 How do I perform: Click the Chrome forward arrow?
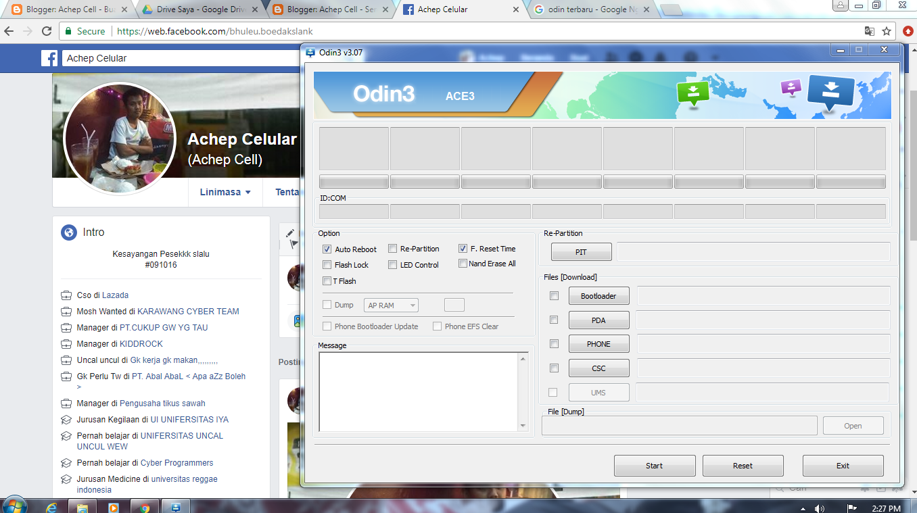click(x=28, y=31)
